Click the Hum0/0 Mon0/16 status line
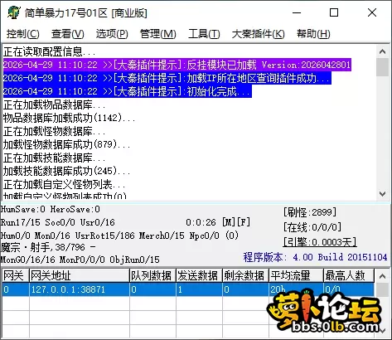The image size is (392, 340). click(x=119, y=236)
